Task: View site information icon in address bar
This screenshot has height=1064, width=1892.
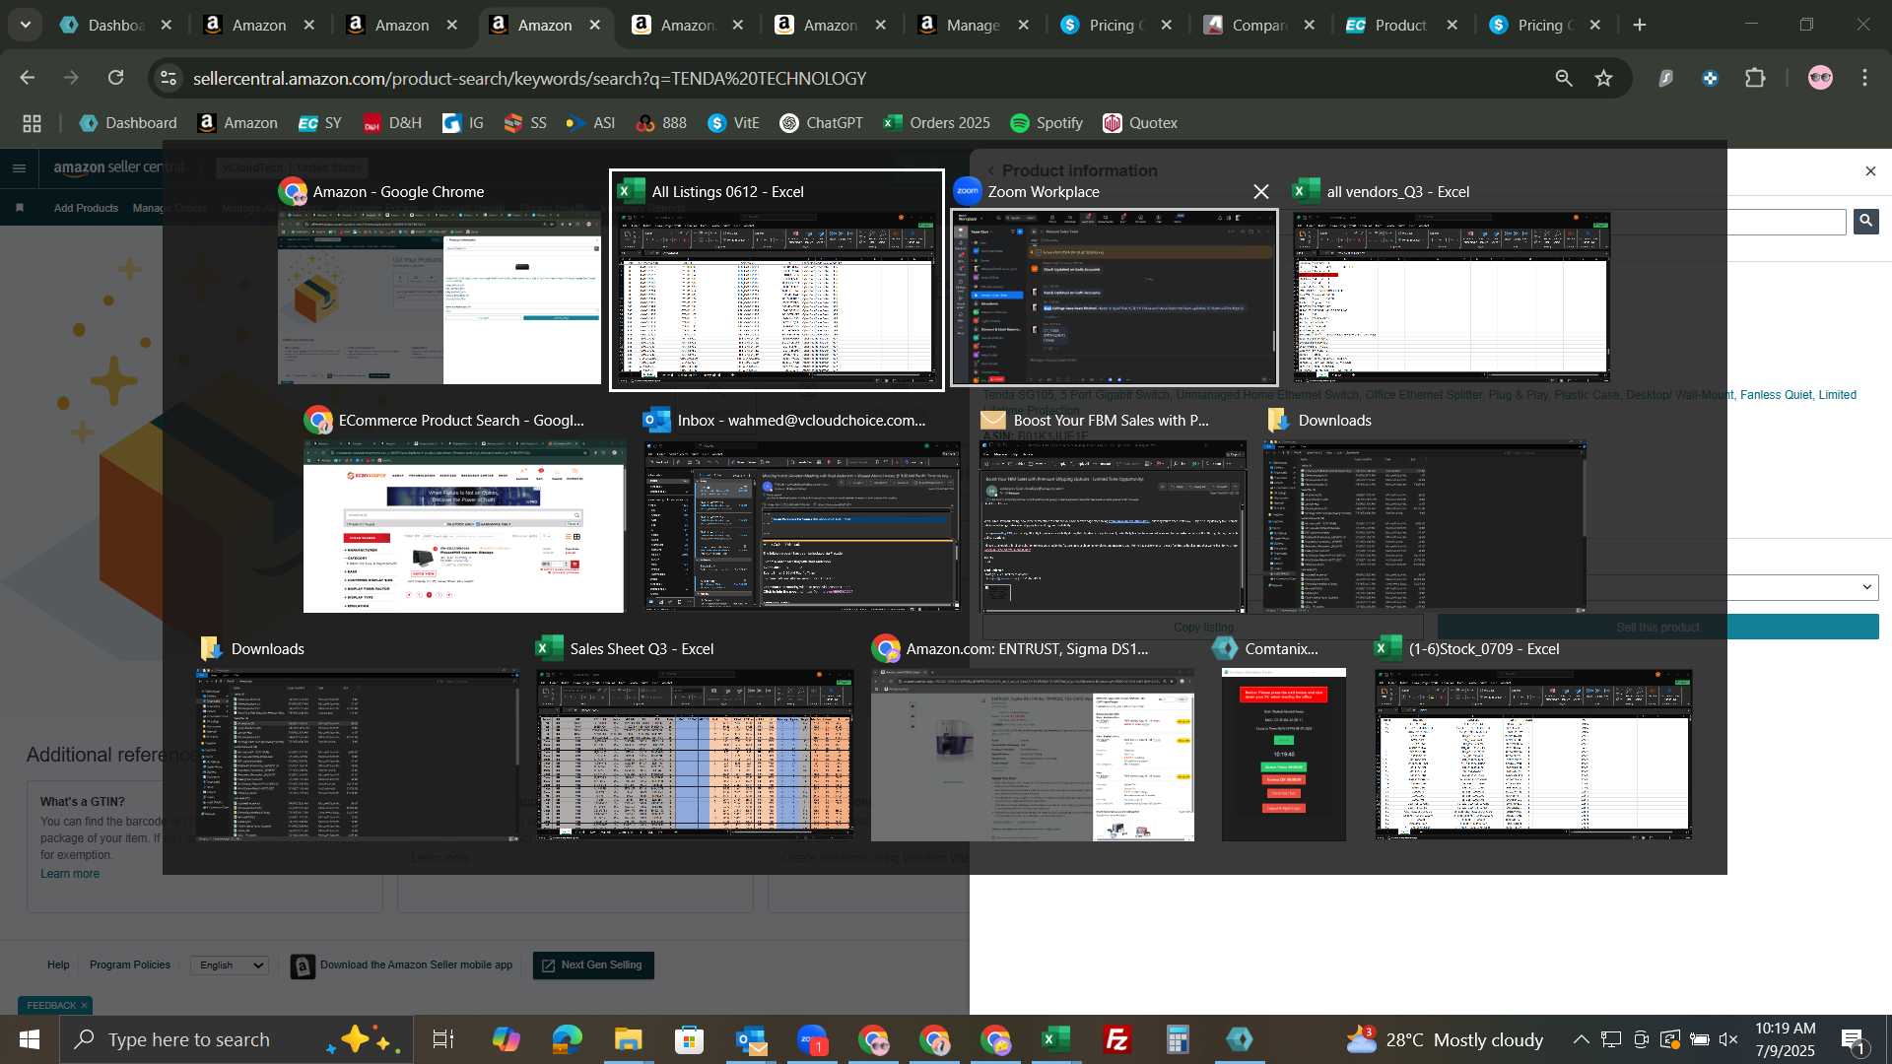Action: click(x=169, y=78)
